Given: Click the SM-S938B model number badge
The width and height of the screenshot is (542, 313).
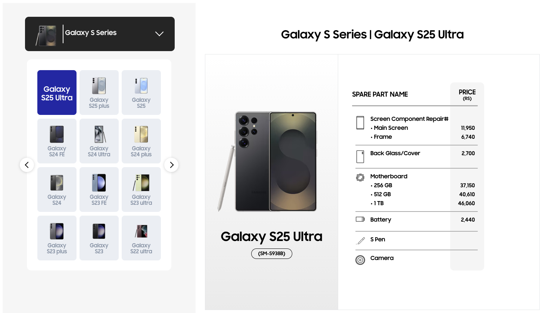Looking at the screenshot, I should coord(271,254).
